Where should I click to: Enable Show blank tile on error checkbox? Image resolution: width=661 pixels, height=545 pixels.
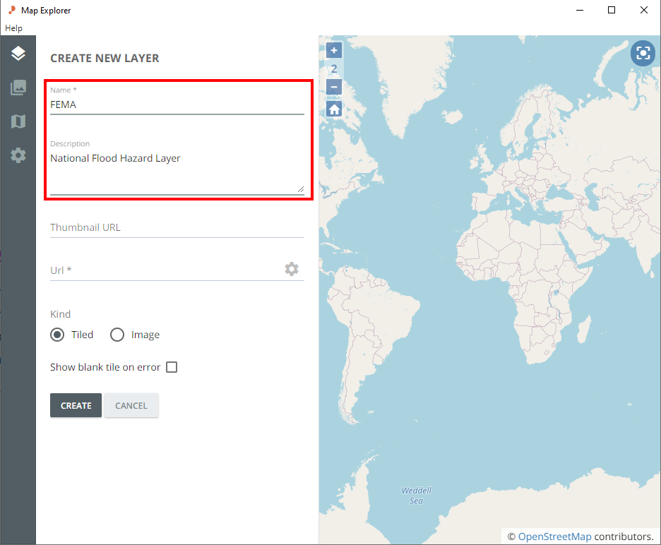172,367
